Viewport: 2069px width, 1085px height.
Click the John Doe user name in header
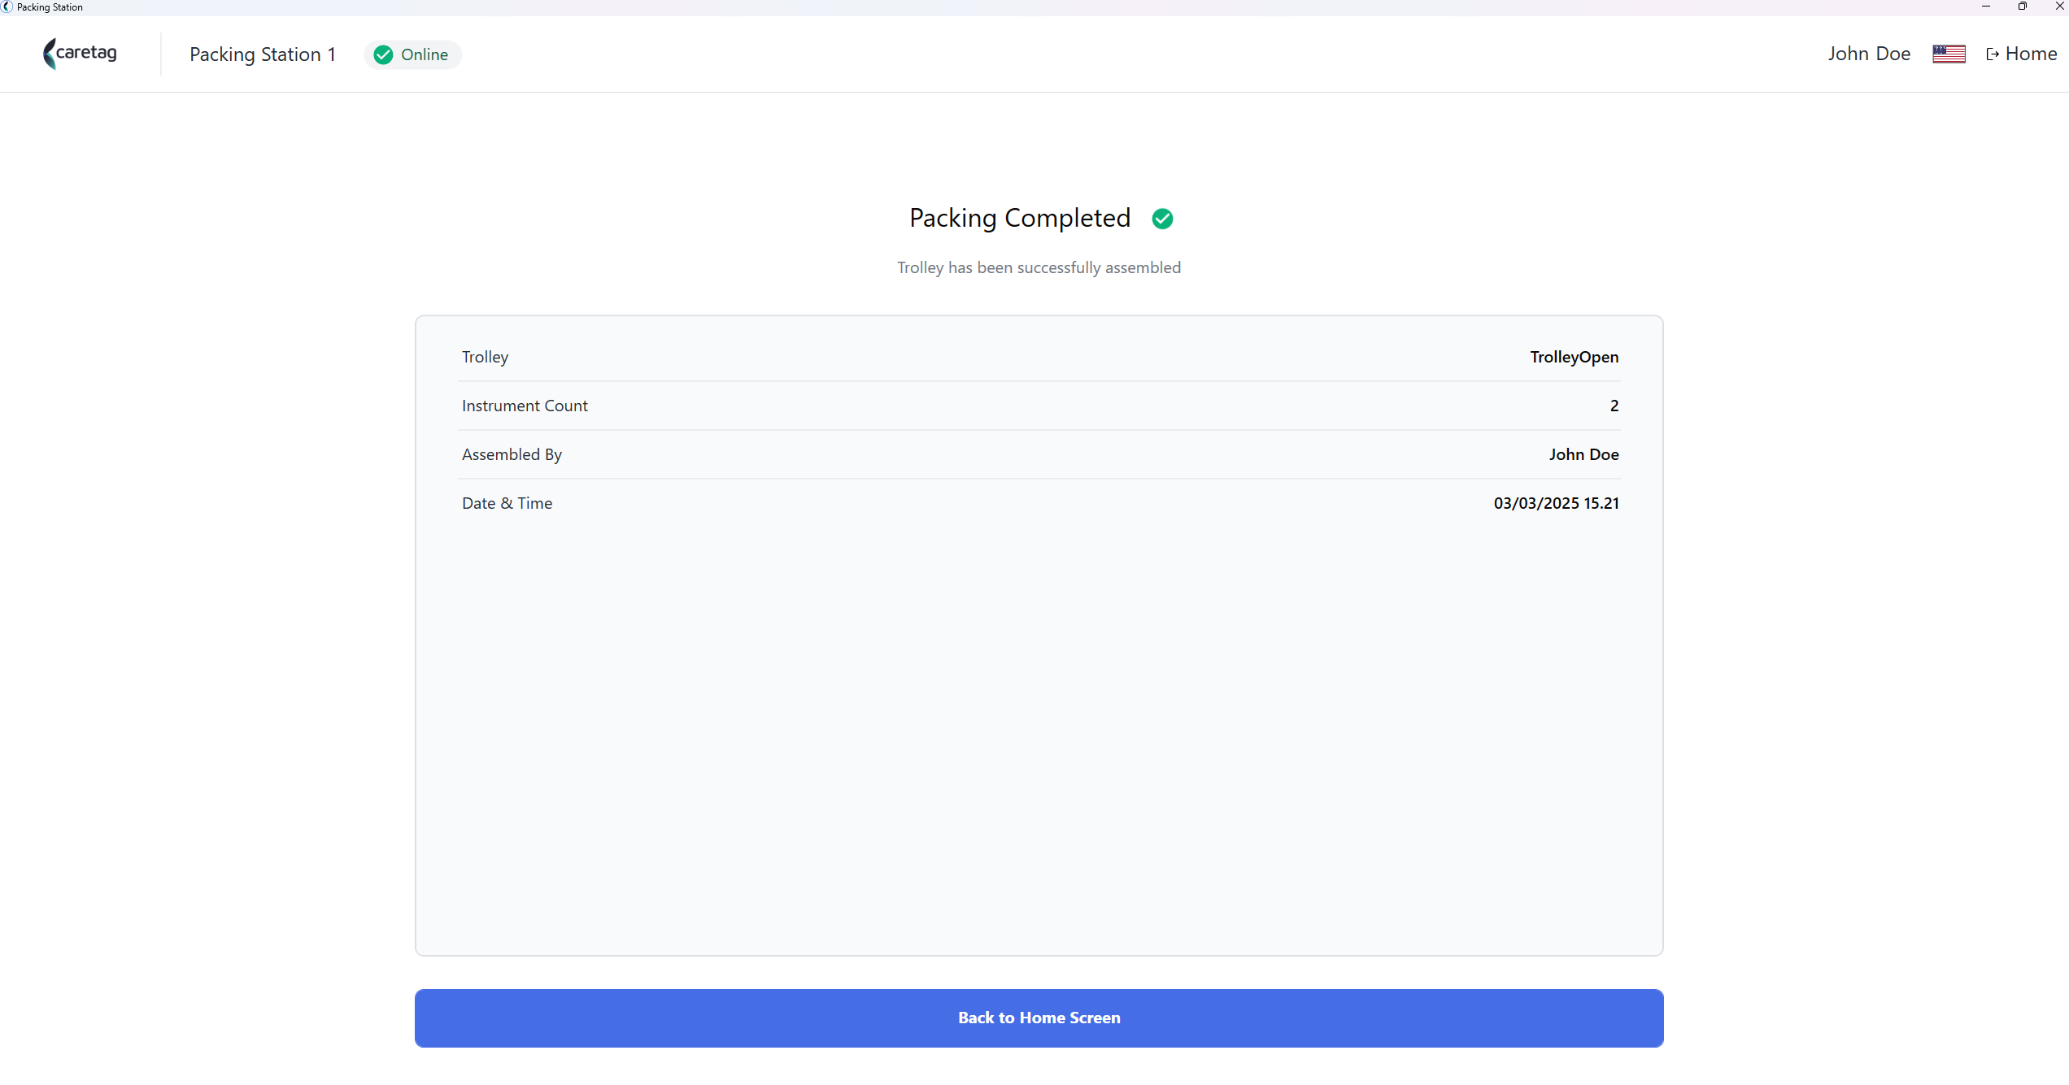click(x=1869, y=54)
